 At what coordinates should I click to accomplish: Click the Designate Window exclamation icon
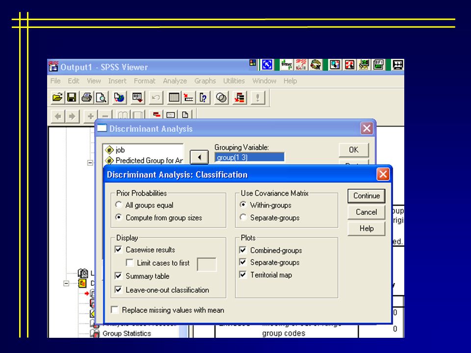point(258,97)
